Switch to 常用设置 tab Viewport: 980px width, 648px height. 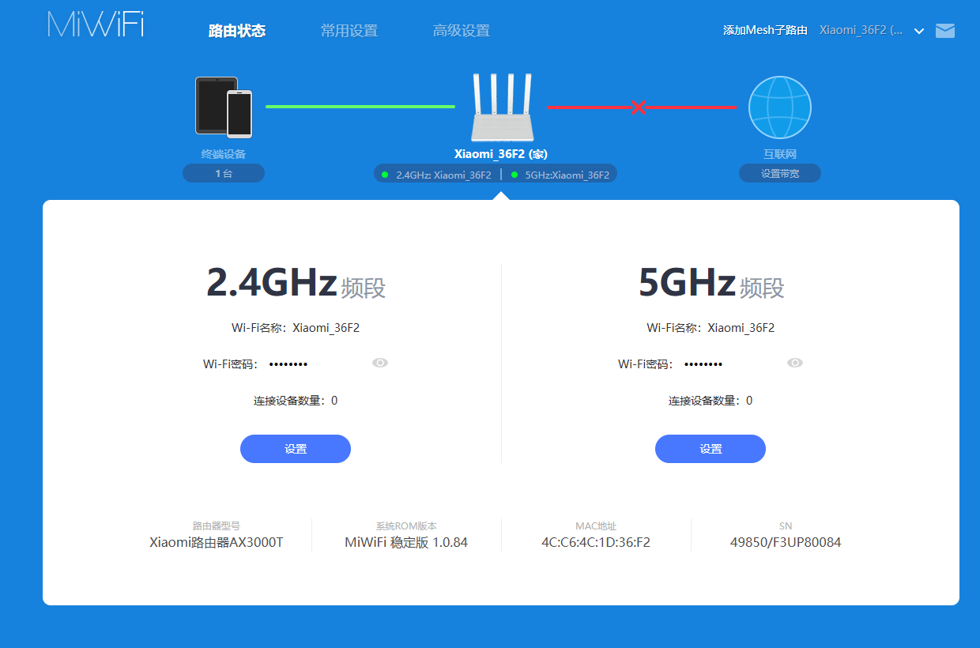coord(349,31)
